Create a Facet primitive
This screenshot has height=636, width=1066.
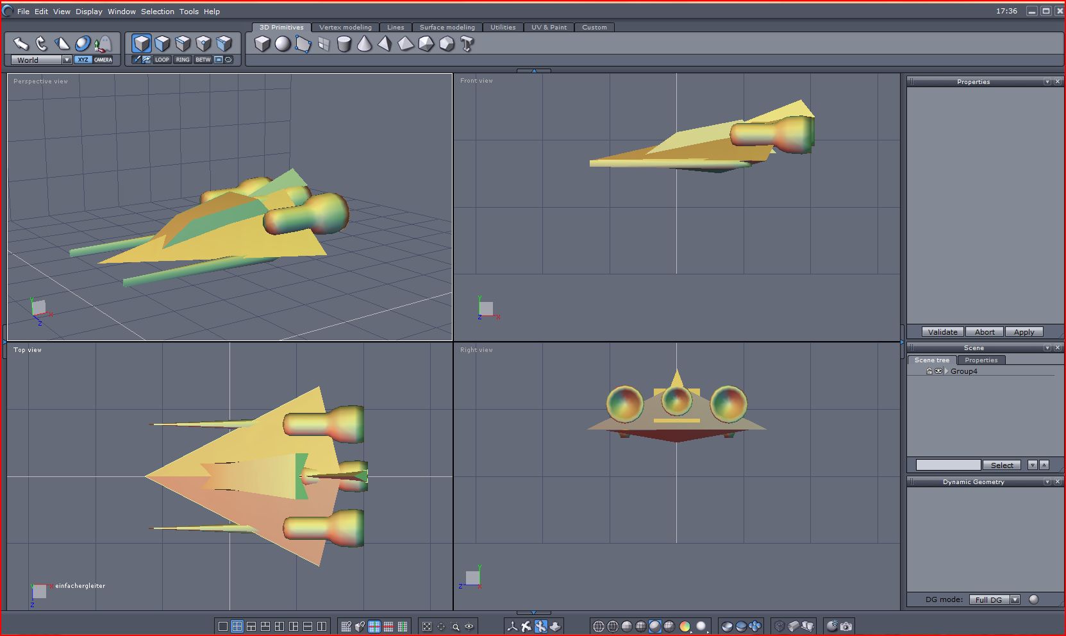(x=303, y=44)
